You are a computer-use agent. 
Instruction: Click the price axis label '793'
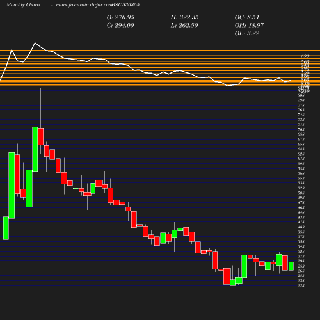coord(301,100)
